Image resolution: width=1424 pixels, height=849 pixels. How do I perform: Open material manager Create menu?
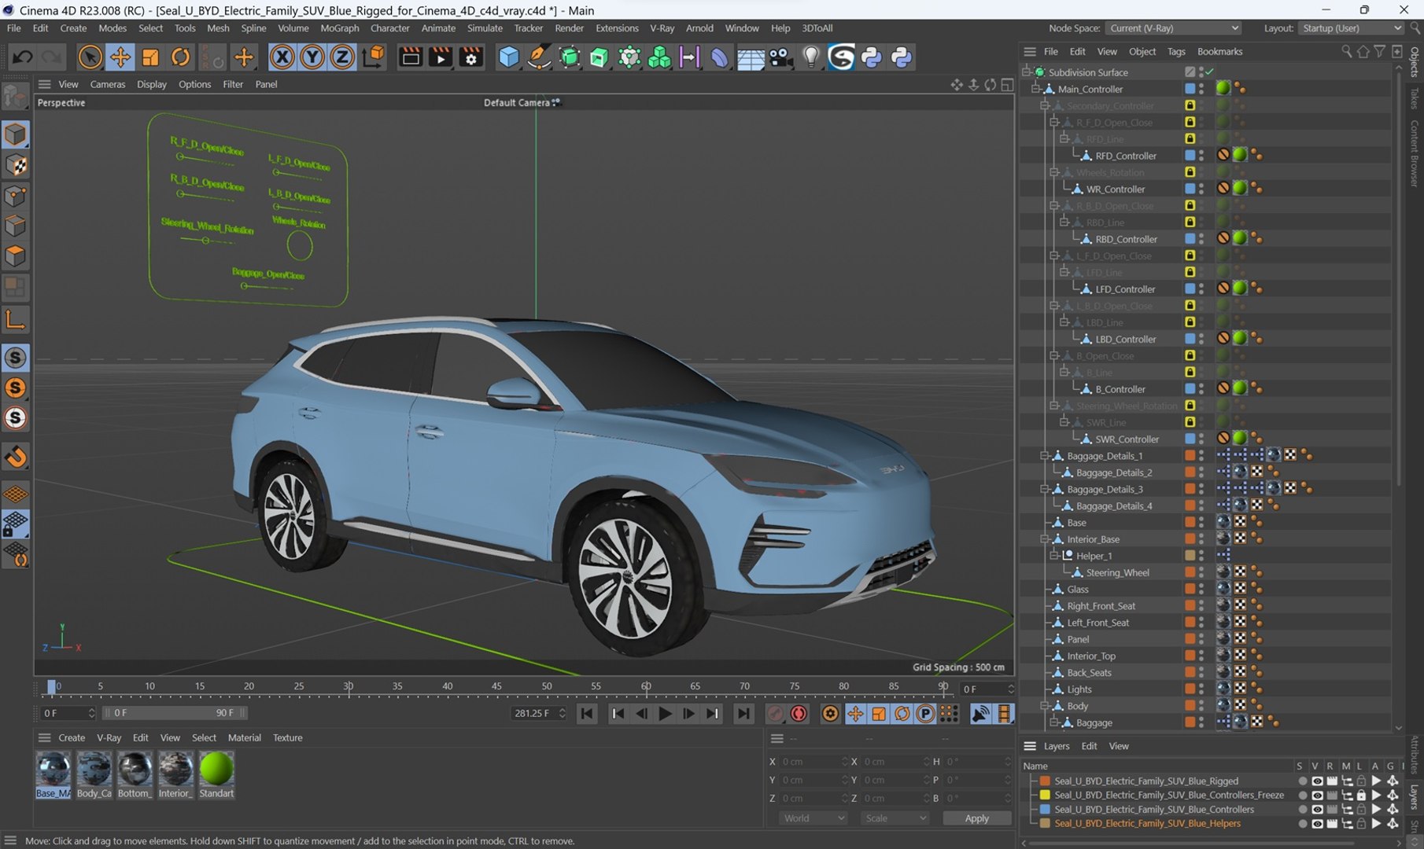[x=72, y=738]
